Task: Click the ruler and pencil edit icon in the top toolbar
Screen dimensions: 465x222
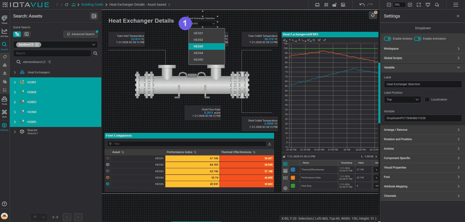Action: click(x=325, y=5)
